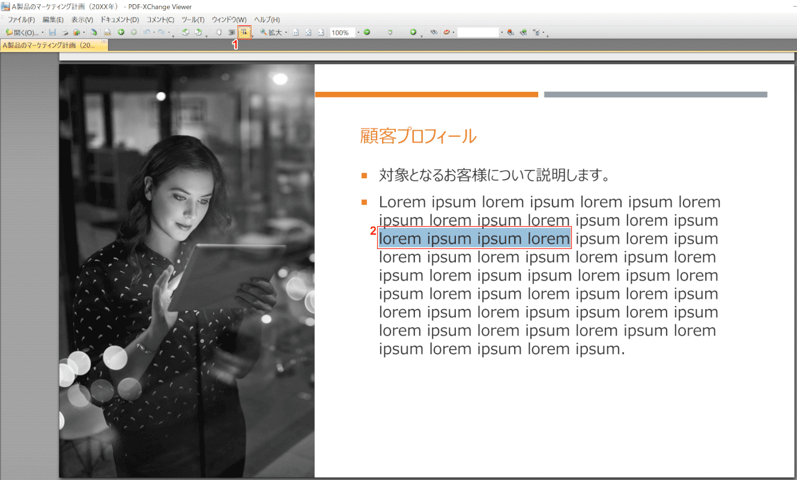Open the コメント(C) menu

point(160,20)
